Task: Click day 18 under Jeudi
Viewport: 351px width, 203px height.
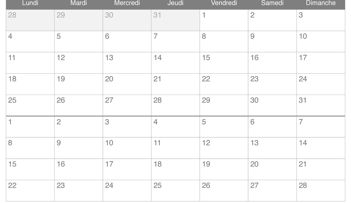Action: [x=175, y=169]
